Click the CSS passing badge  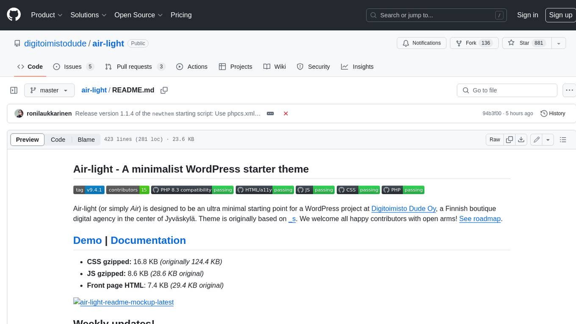[x=359, y=190]
